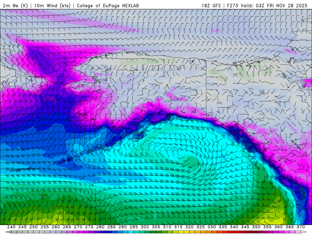
Task: Click the 320 color scale label
Action: (x=190, y=227)
